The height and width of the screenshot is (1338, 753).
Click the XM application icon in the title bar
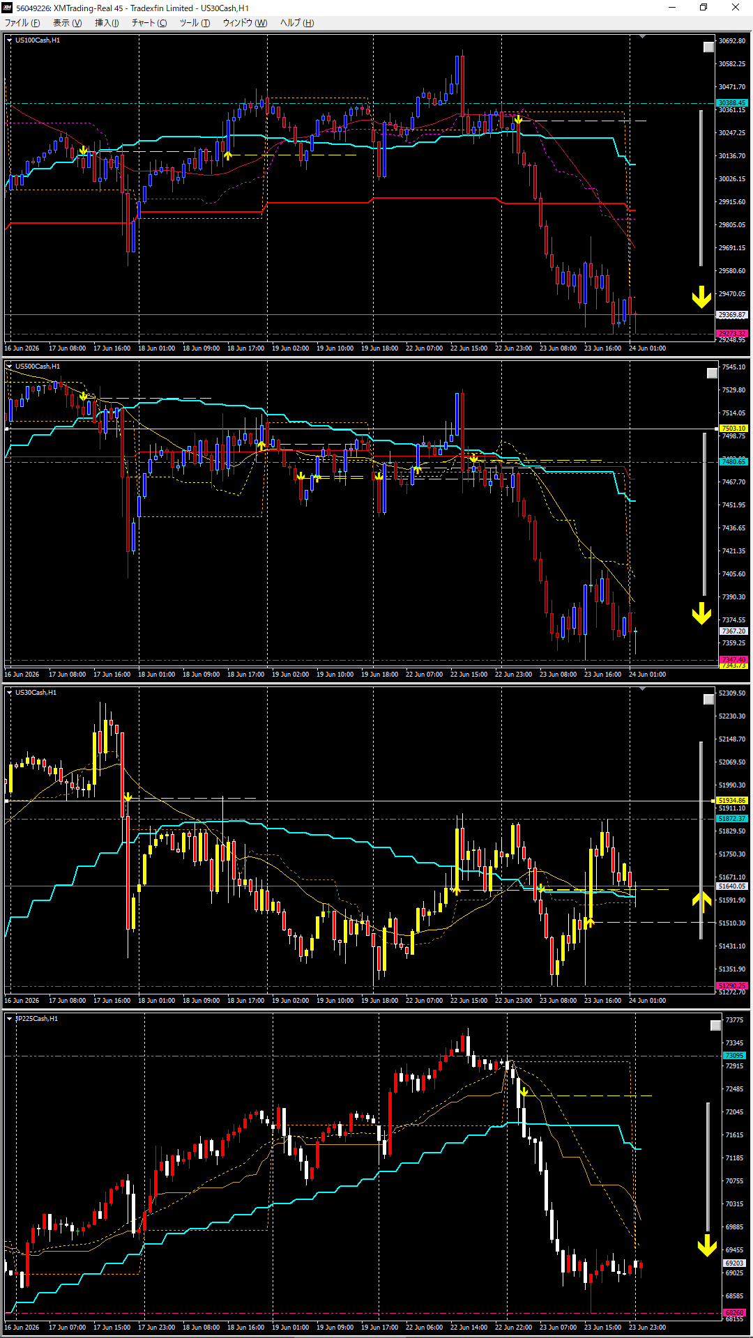[7, 8]
